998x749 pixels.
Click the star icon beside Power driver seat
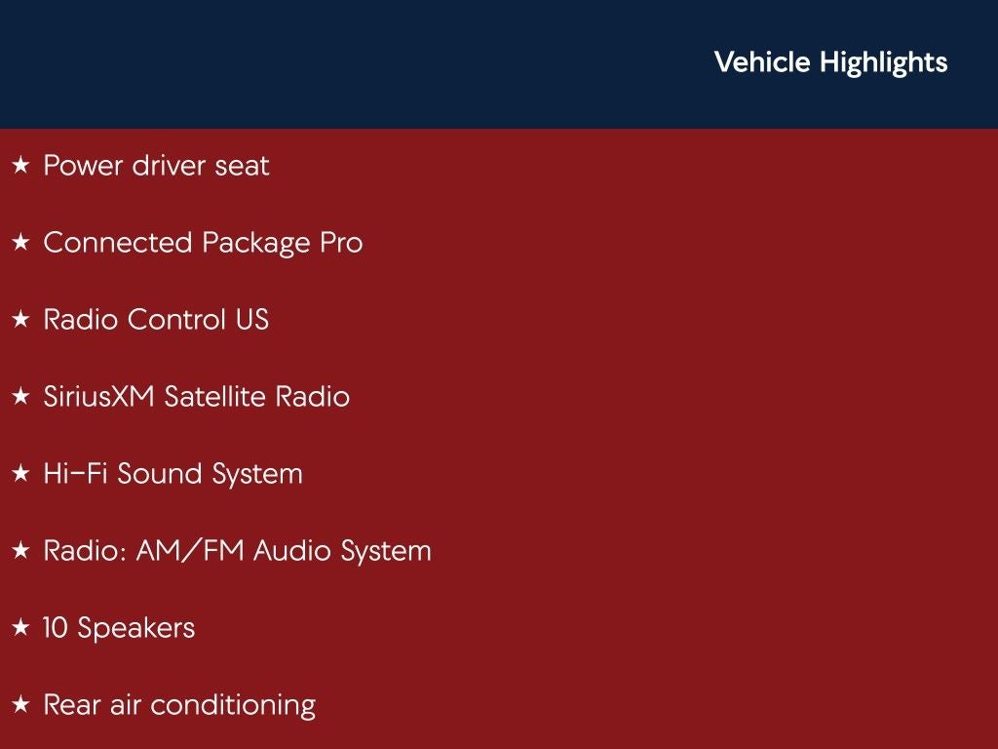tap(20, 167)
